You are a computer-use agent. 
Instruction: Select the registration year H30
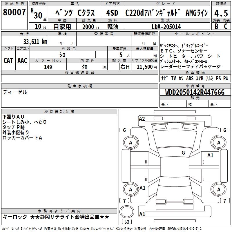(39, 14)
